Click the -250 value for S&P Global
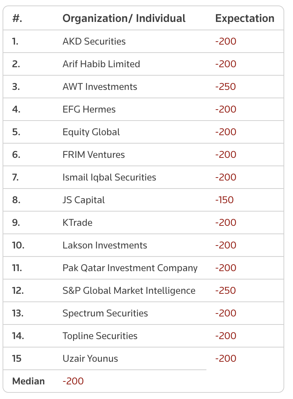Image resolution: width=293 pixels, height=399 pixels. 226,290
